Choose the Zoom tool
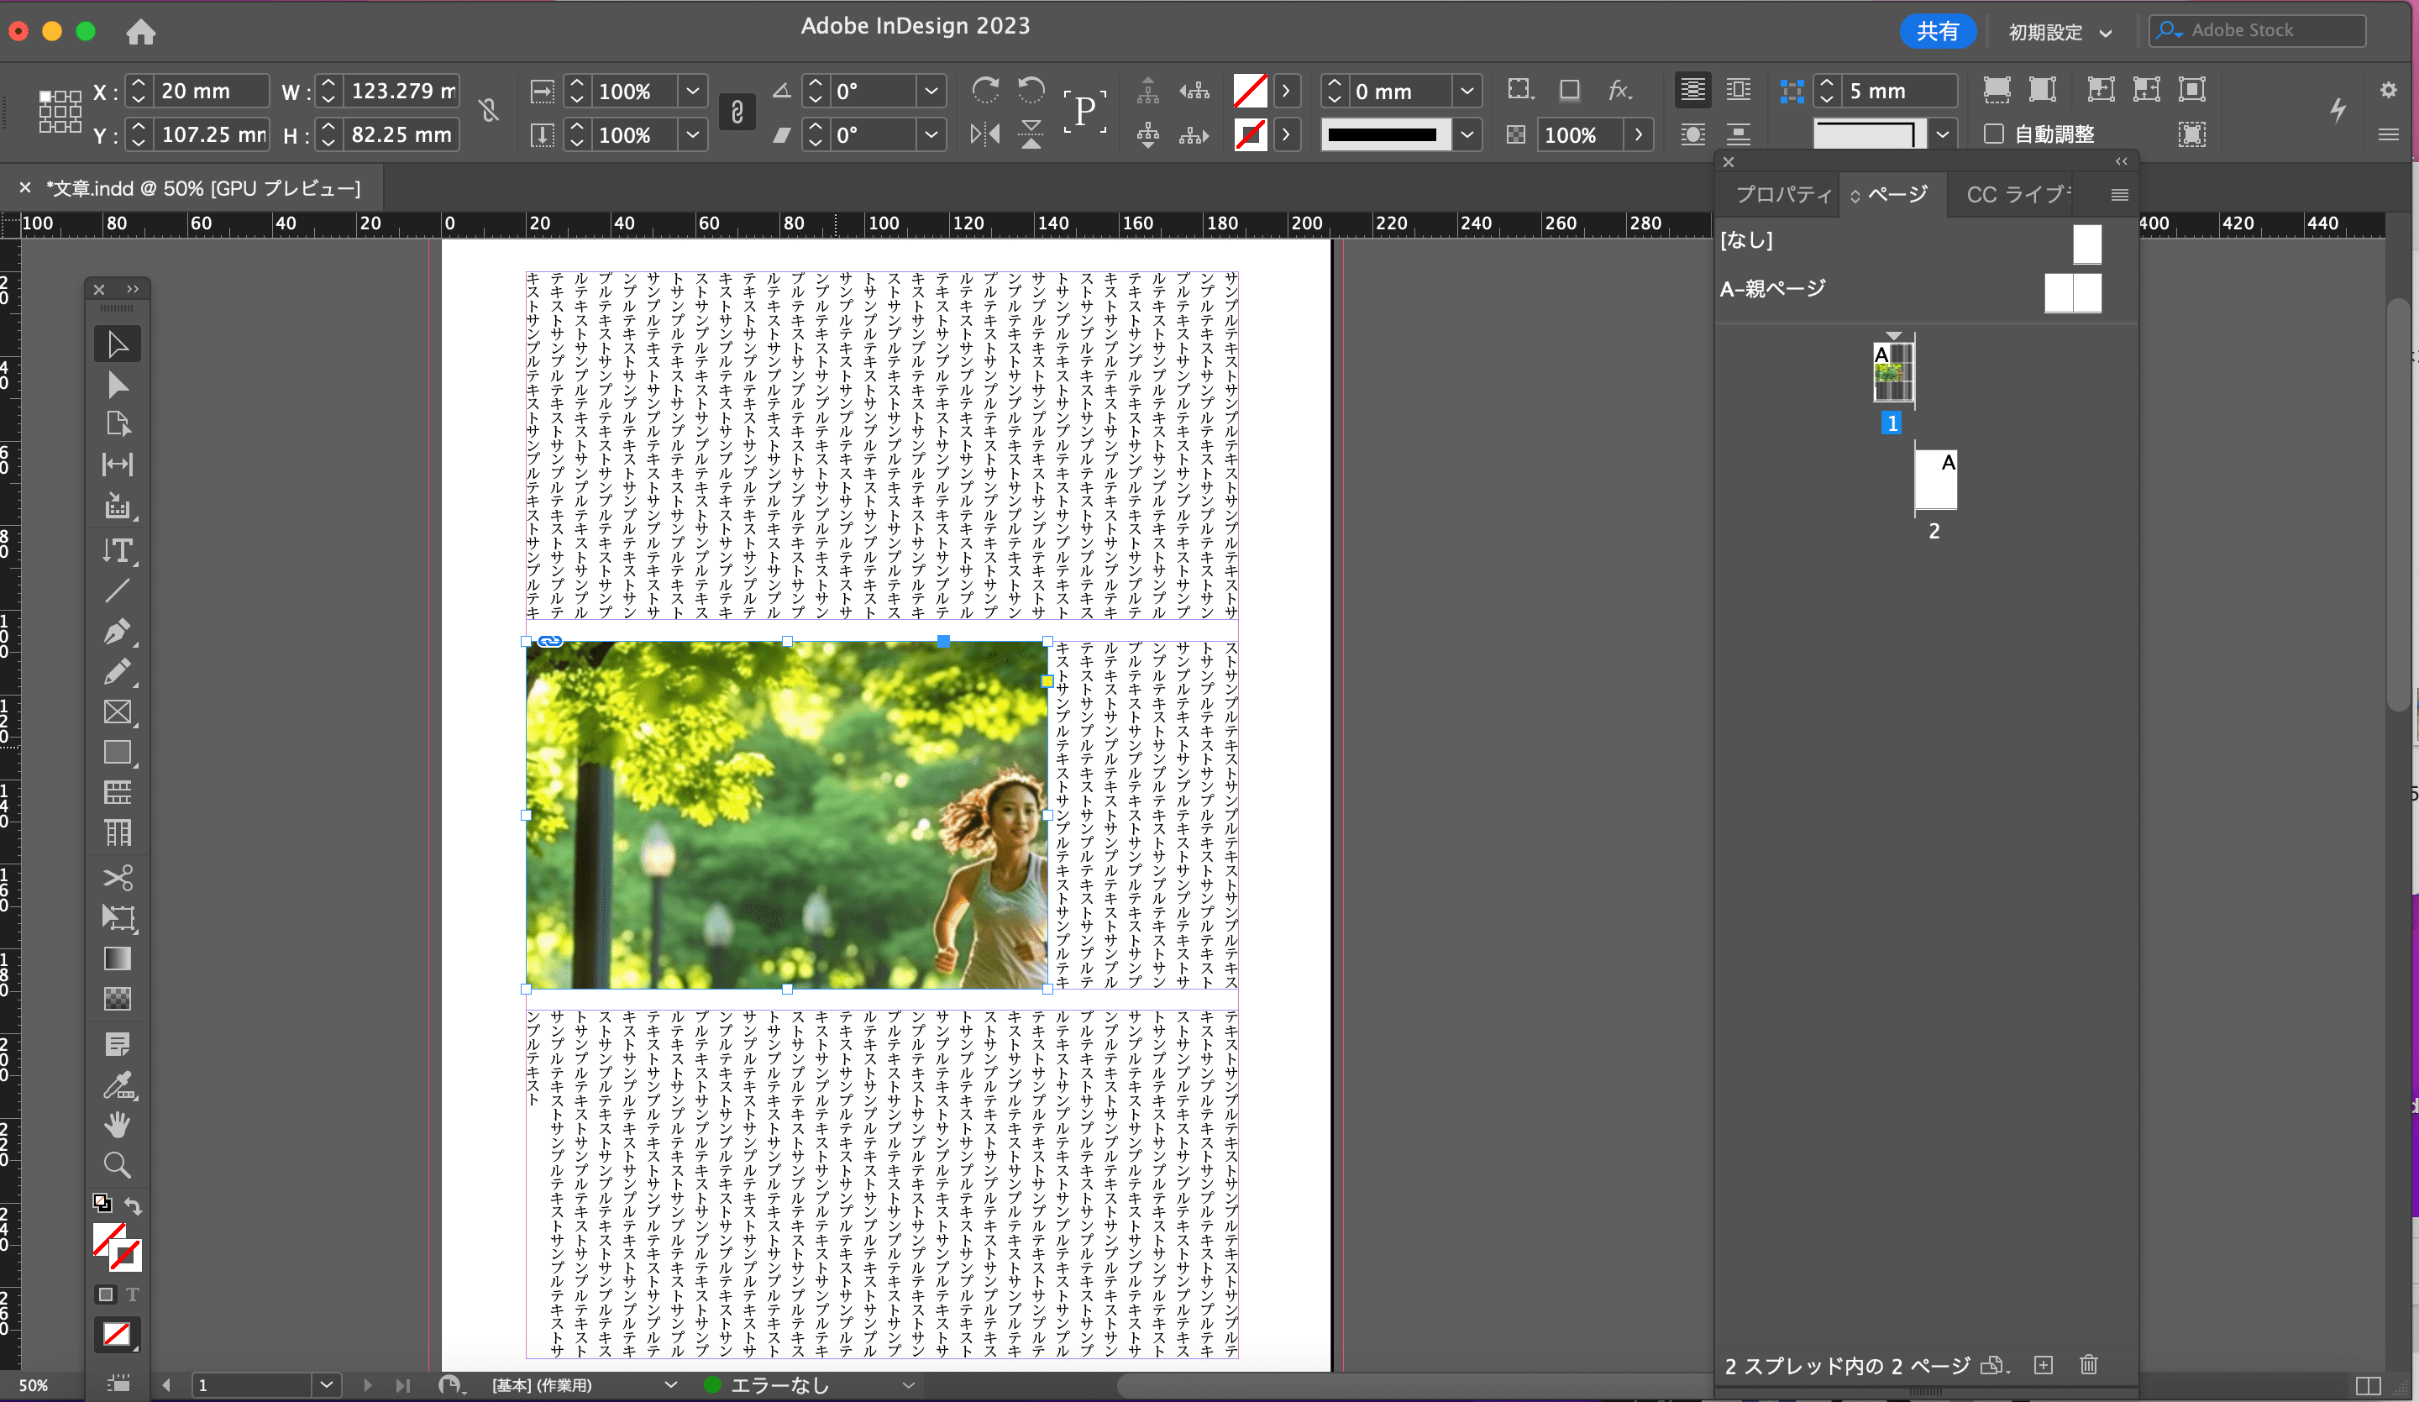 point(117,1165)
